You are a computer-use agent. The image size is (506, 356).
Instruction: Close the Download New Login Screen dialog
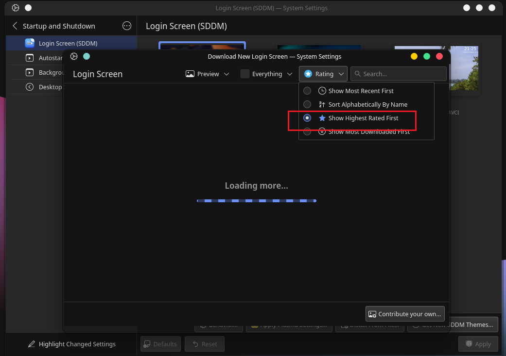tap(439, 56)
